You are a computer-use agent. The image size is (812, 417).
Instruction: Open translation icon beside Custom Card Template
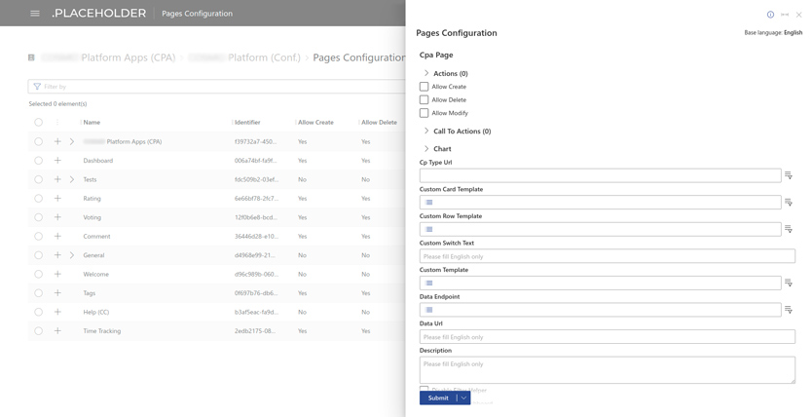click(x=789, y=203)
